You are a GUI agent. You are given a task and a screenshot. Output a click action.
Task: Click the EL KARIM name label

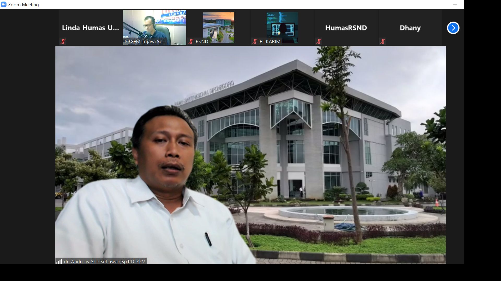[x=270, y=41]
